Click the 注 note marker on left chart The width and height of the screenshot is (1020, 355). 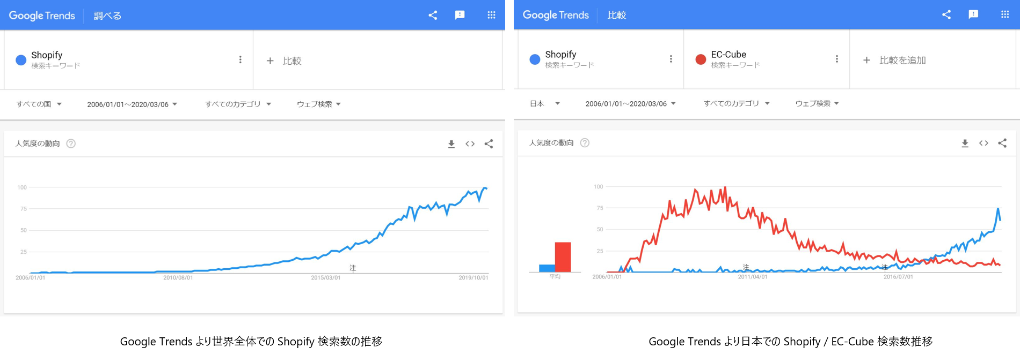[353, 268]
